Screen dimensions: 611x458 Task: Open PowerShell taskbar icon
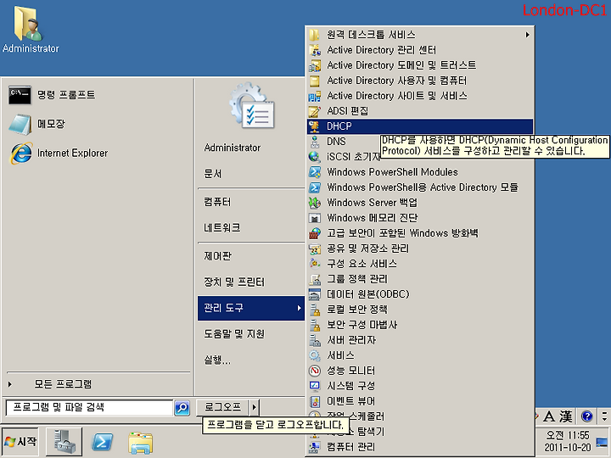pos(102,443)
